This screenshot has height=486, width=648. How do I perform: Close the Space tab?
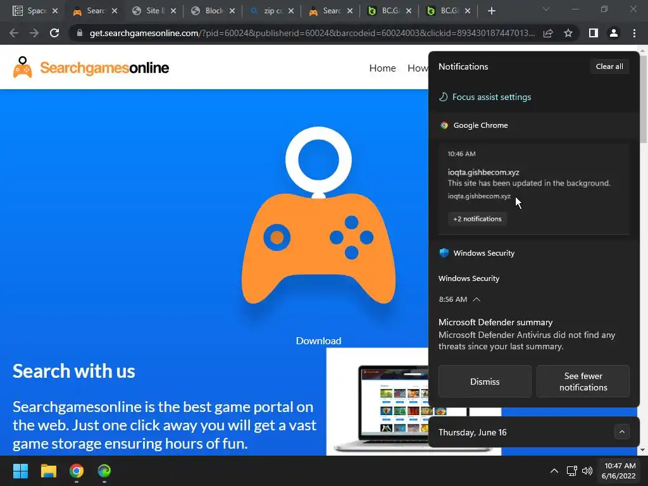tap(55, 11)
